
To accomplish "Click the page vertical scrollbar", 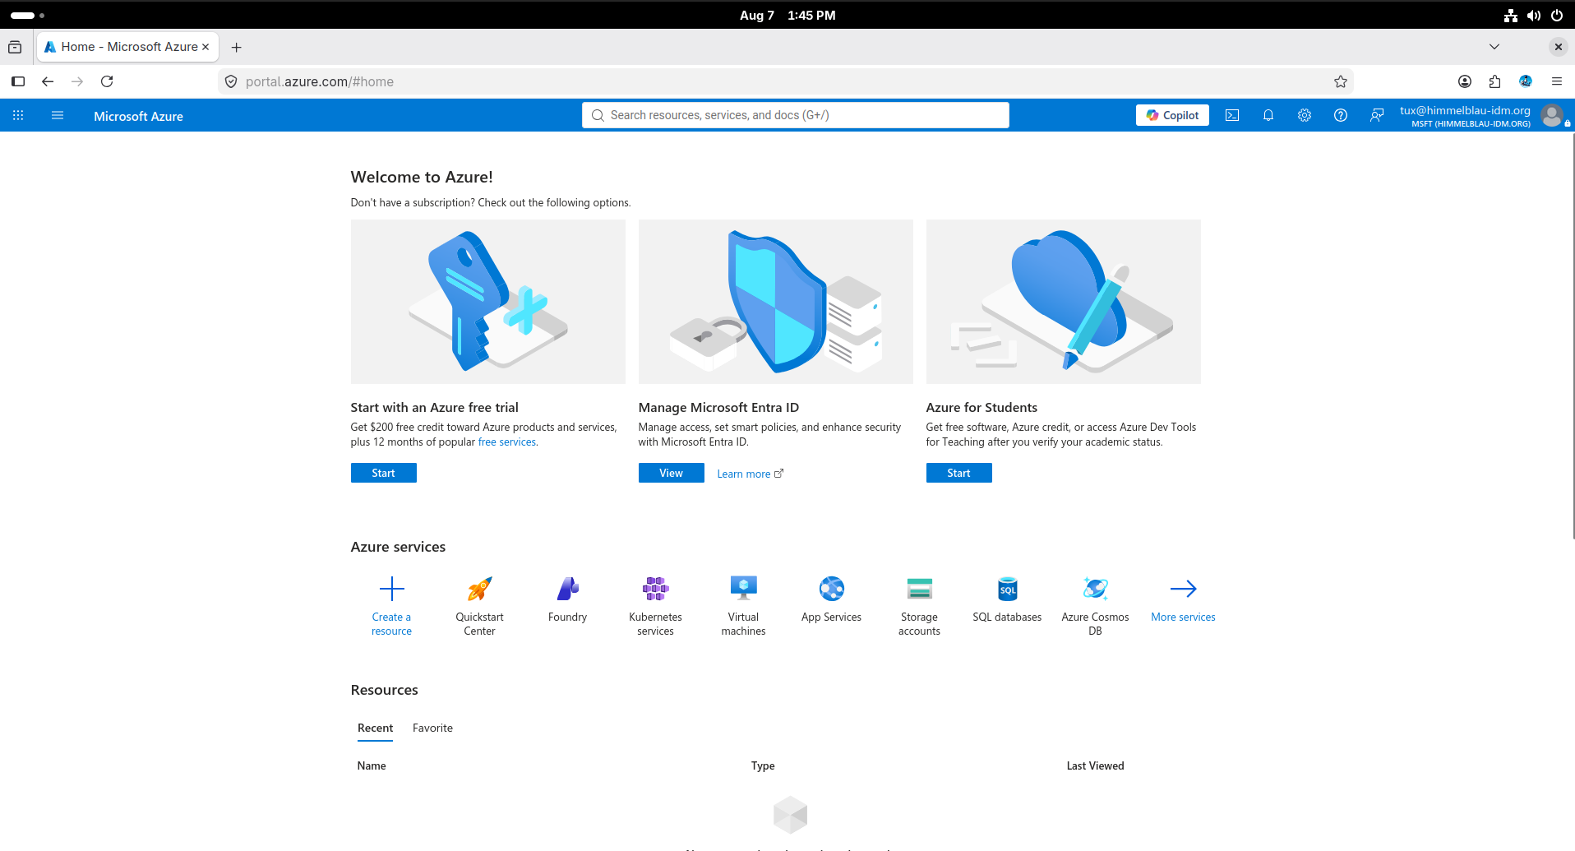I will click(x=1573, y=337).
